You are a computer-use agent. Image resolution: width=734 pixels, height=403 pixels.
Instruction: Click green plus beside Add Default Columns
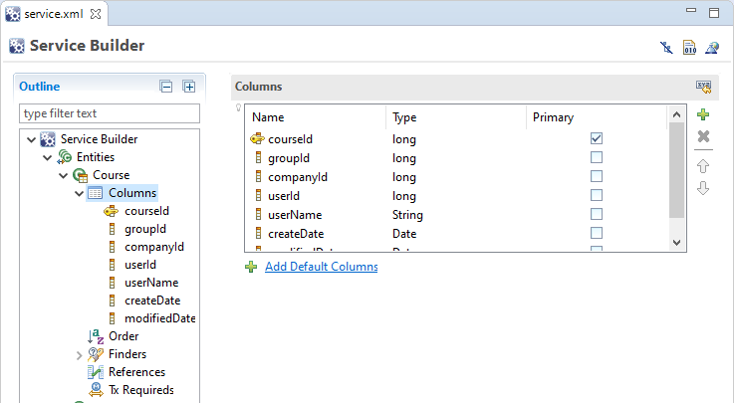pyautogui.click(x=251, y=267)
